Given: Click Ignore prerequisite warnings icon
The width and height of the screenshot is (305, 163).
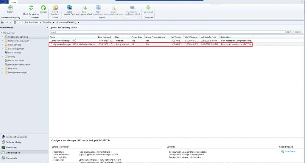Looking at the screenshot, I should pyautogui.click(x=114, y=10).
